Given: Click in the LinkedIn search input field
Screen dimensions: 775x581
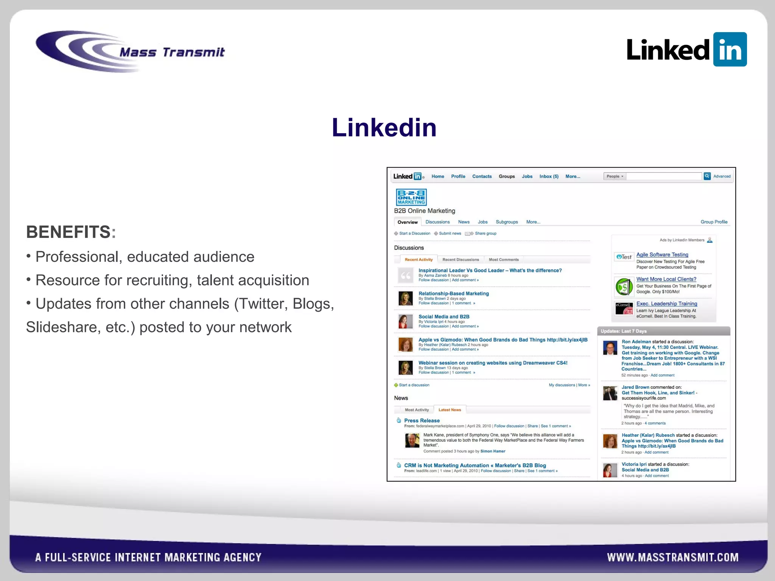Looking at the screenshot, I should tap(664, 176).
